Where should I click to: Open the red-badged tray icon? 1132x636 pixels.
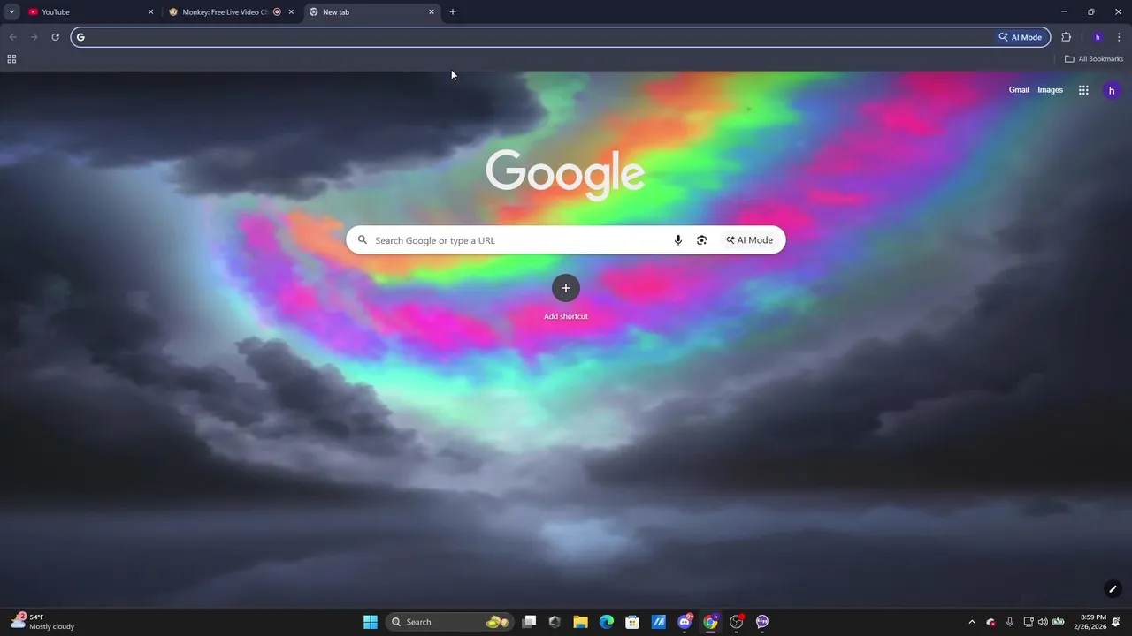[x=990, y=622]
